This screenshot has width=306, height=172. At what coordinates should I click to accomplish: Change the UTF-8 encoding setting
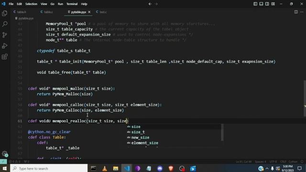(273, 161)
